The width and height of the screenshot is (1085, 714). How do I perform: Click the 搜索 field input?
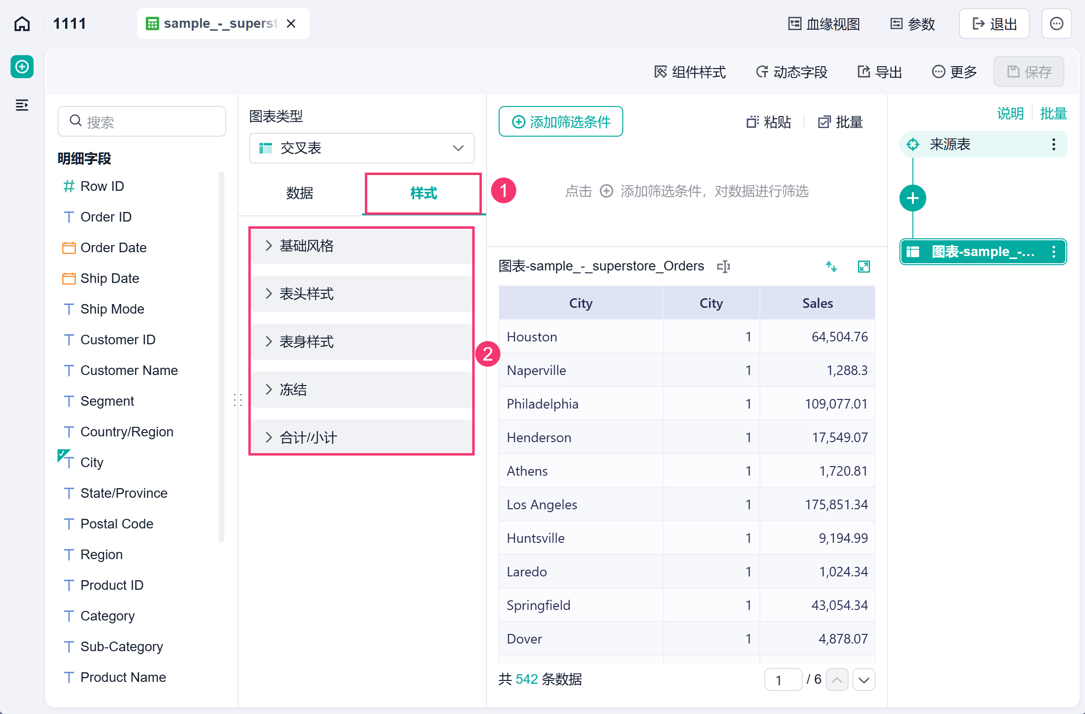tap(142, 122)
